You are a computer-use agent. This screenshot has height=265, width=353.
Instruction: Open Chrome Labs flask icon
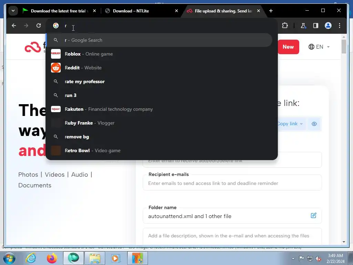point(303,26)
